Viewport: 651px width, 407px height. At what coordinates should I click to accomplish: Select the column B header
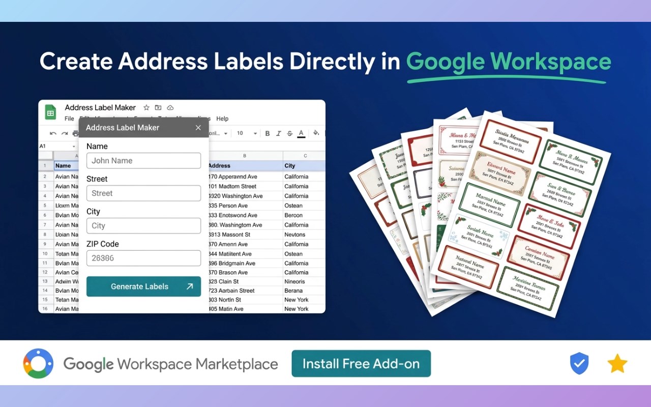click(x=245, y=156)
